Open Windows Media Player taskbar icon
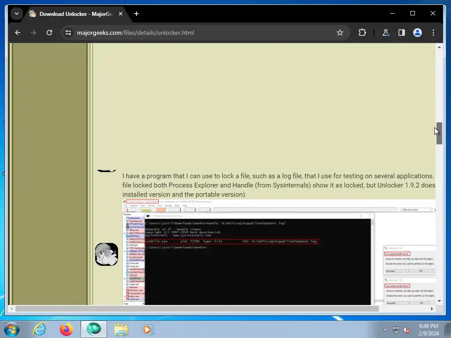Viewport: 451px width, 338px height. (148, 329)
